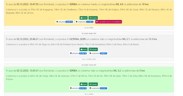Viewport: 183px width, 96px height.
Task: Click headline '02.12.2023, 13:03:31' magnitude ML 3.2
Action: click(x=76, y=71)
